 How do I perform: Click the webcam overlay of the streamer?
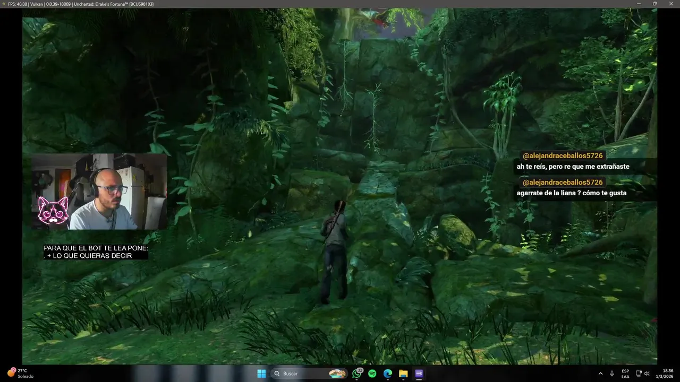point(99,192)
